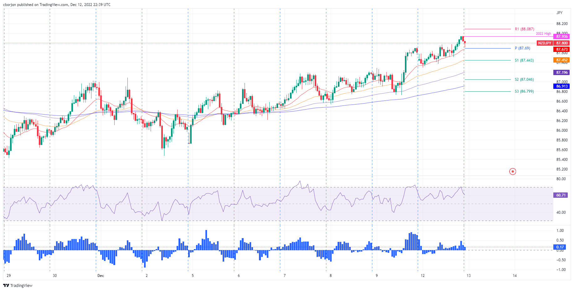Select the orange 87.452 price label
Screen dimensions: 574x291
[x=562, y=60]
